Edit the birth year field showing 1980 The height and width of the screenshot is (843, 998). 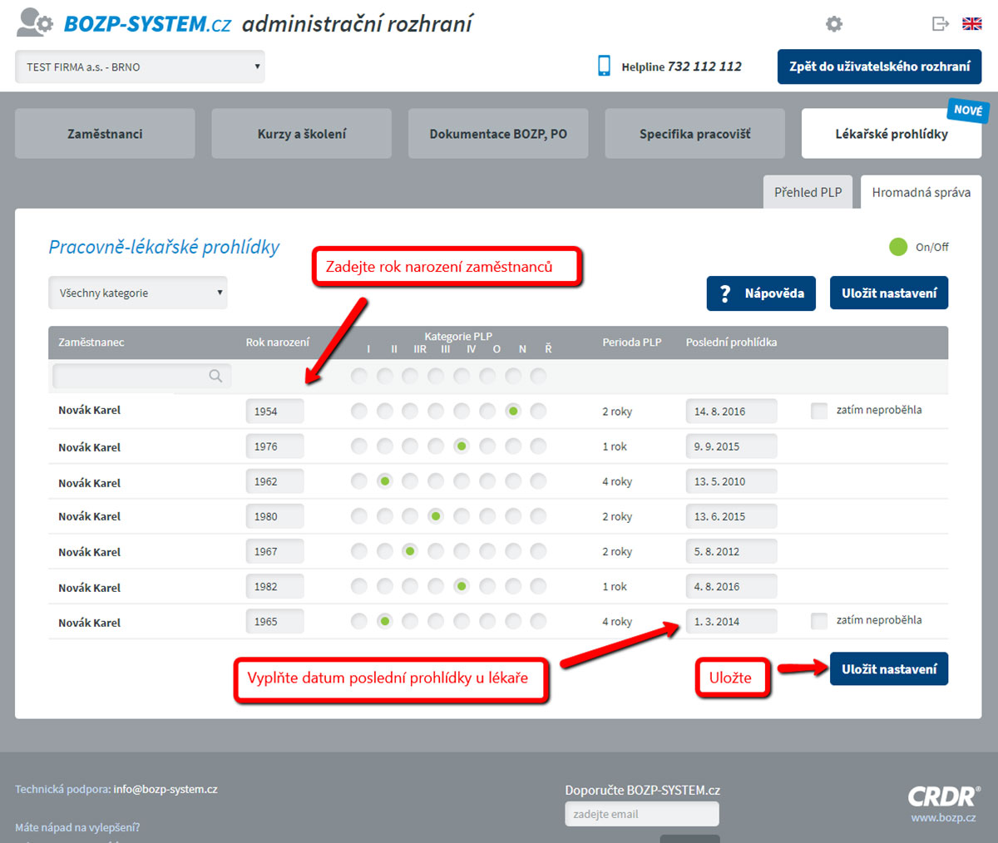(x=274, y=516)
